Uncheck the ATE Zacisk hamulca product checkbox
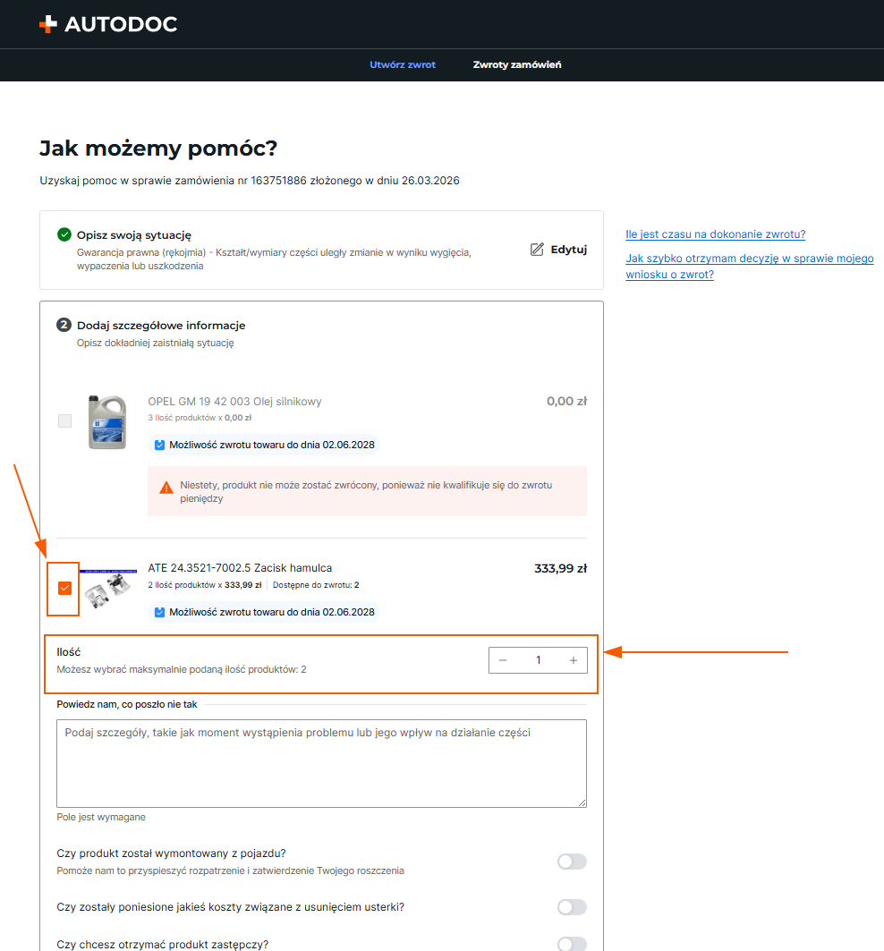884x951 pixels. pos(65,589)
